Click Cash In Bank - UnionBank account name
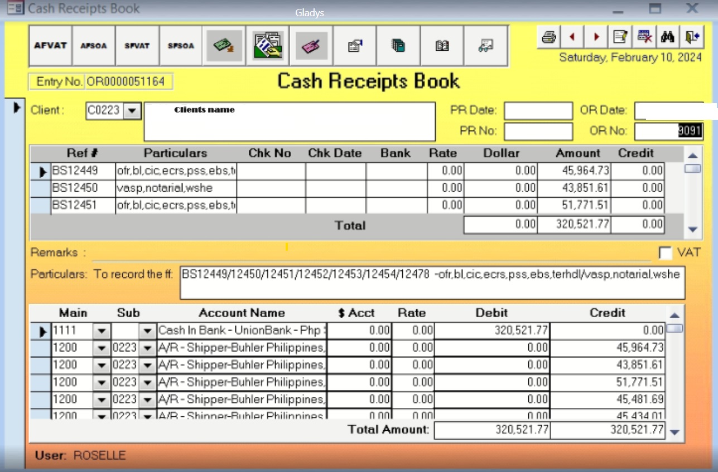 [x=242, y=330]
